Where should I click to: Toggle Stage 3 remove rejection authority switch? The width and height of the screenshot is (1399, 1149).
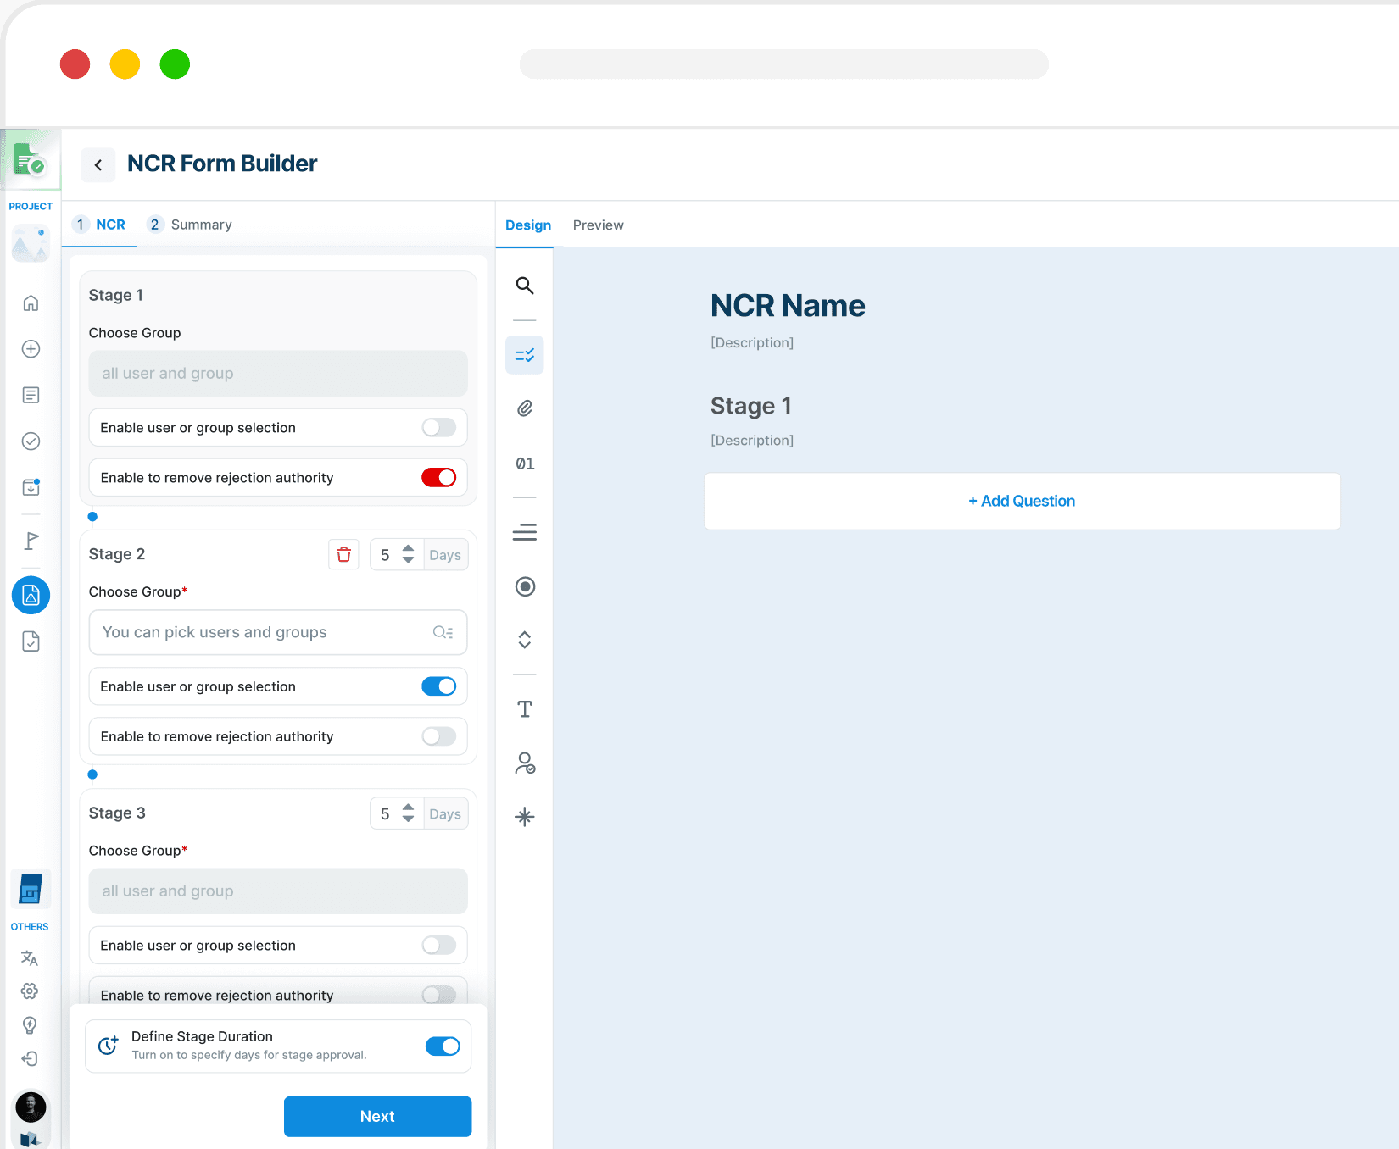pos(439,995)
